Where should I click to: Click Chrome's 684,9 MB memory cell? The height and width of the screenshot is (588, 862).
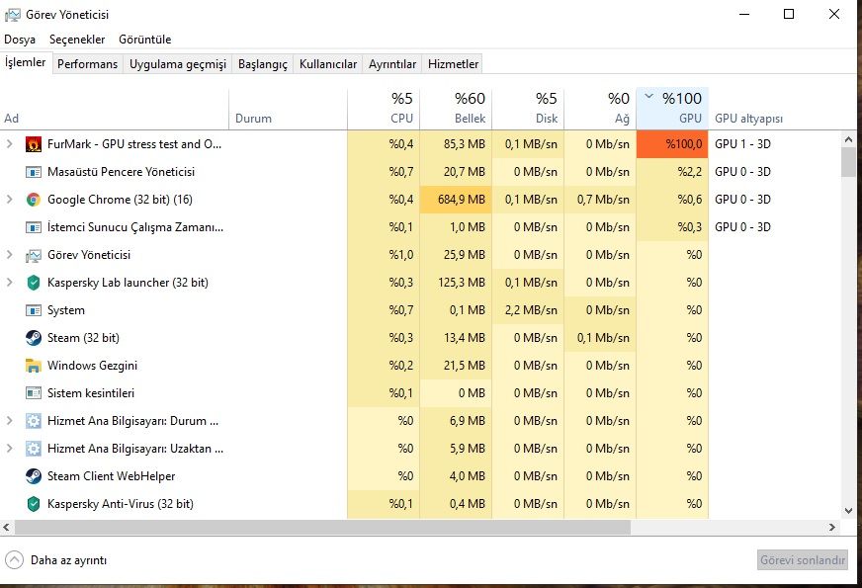pyautogui.click(x=456, y=200)
